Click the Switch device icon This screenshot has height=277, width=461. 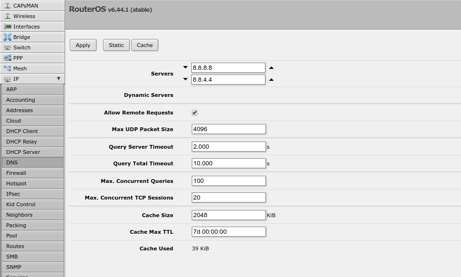click(x=8, y=48)
